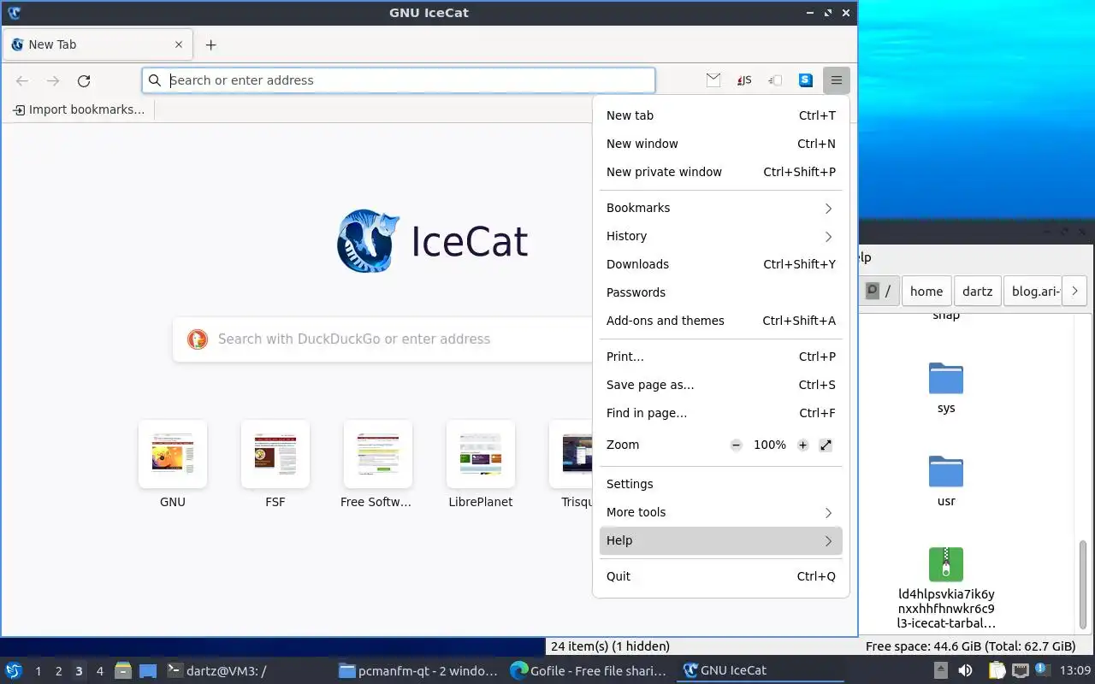Expand the History submenu
The width and height of the screenshot is (1095, 684).
[x=720, y=236]
